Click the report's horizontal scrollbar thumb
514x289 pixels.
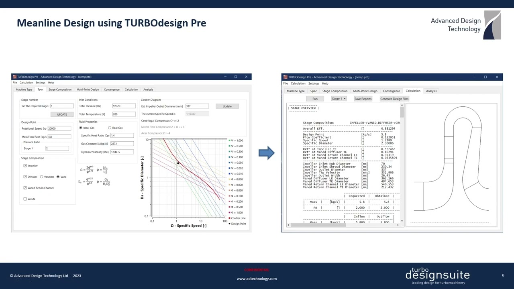click(x=318, y=225)
